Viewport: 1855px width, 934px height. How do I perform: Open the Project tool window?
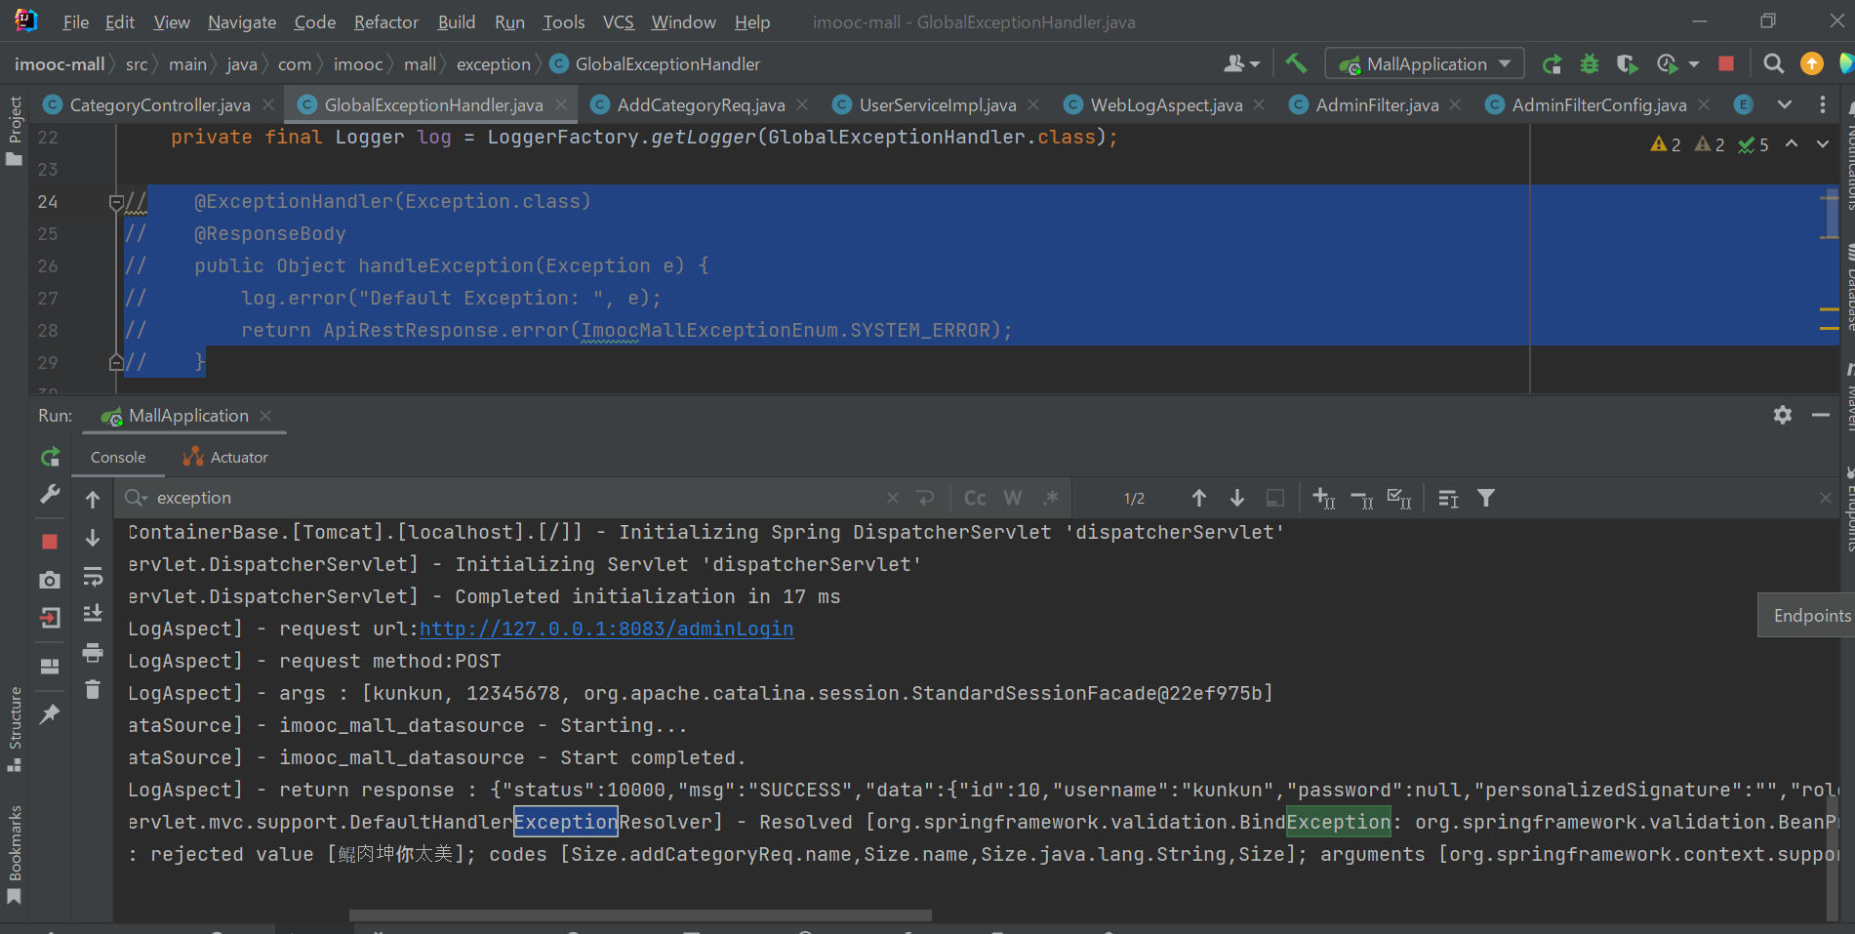[15, 129]
